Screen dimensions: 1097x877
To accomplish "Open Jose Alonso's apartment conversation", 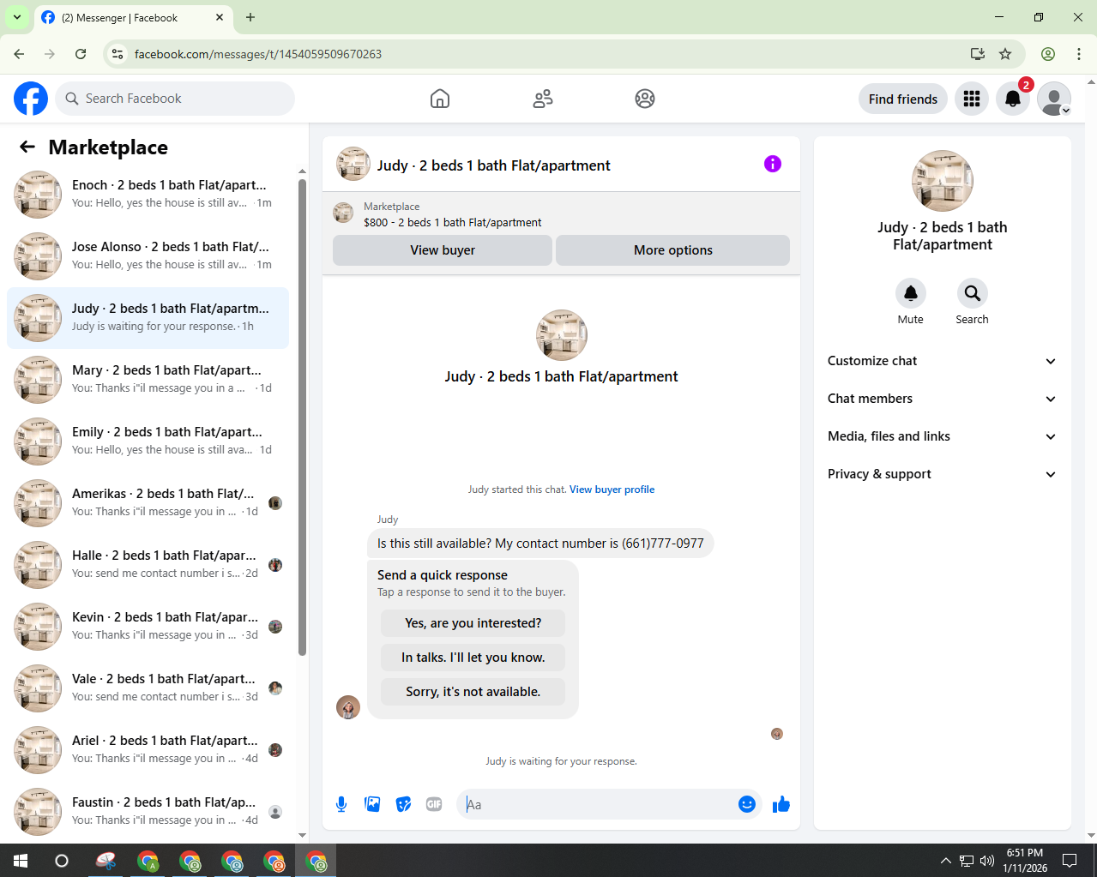I will click(148, 256).
